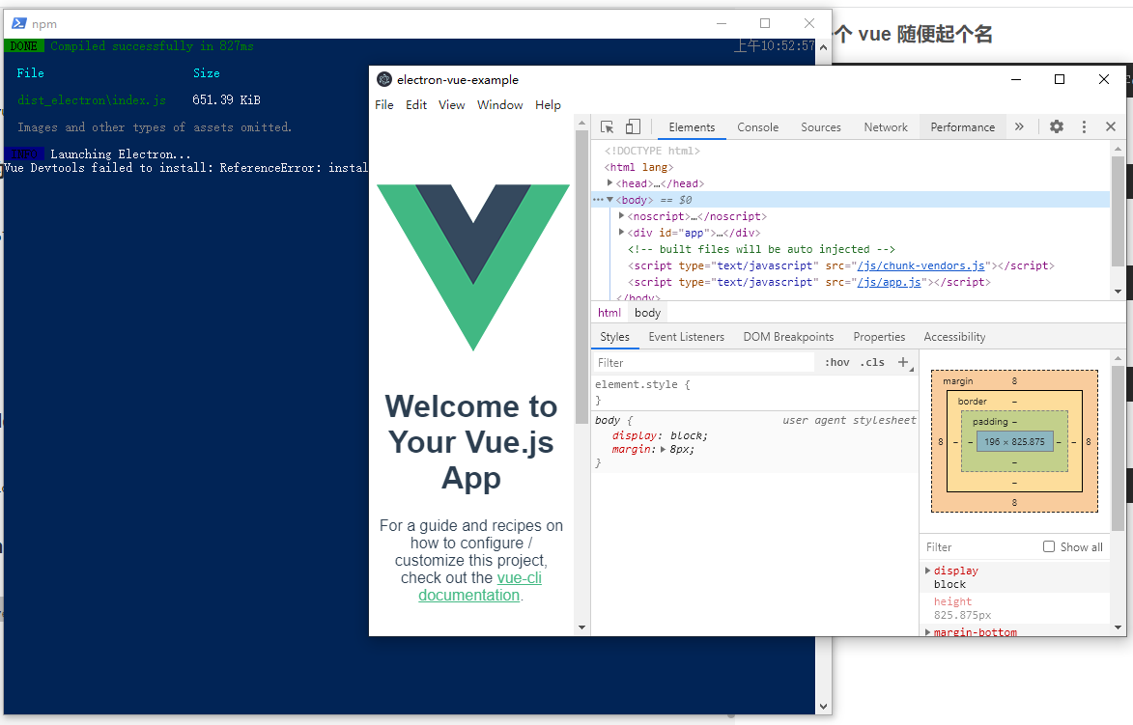Screen dimensions: 1133x725
Task: Select the body breadcrumb
Action: pos(647,313)
